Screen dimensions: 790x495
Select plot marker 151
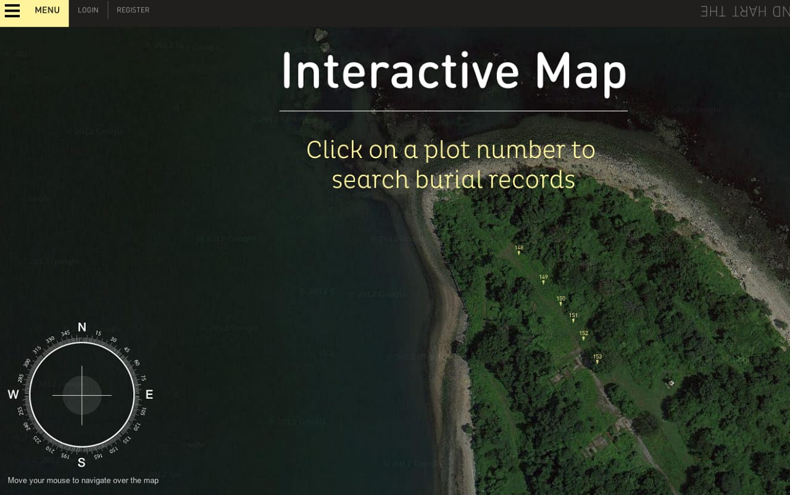coord(573,317)
